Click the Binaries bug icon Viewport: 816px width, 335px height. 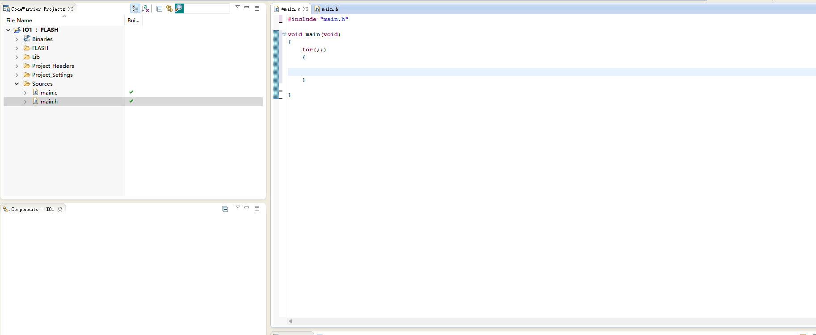click(x=27, y=39)
